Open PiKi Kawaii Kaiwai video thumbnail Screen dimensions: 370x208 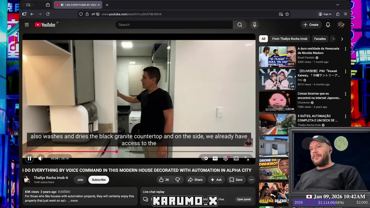click(x=277, y=79)
